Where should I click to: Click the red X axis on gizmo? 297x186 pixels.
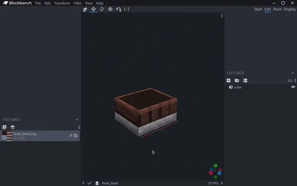(211, 173)
